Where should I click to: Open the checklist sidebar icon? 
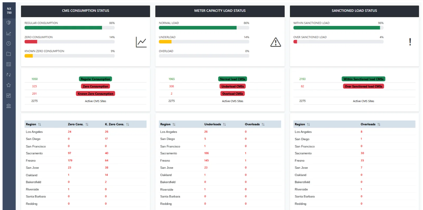(x=9, y=95)
